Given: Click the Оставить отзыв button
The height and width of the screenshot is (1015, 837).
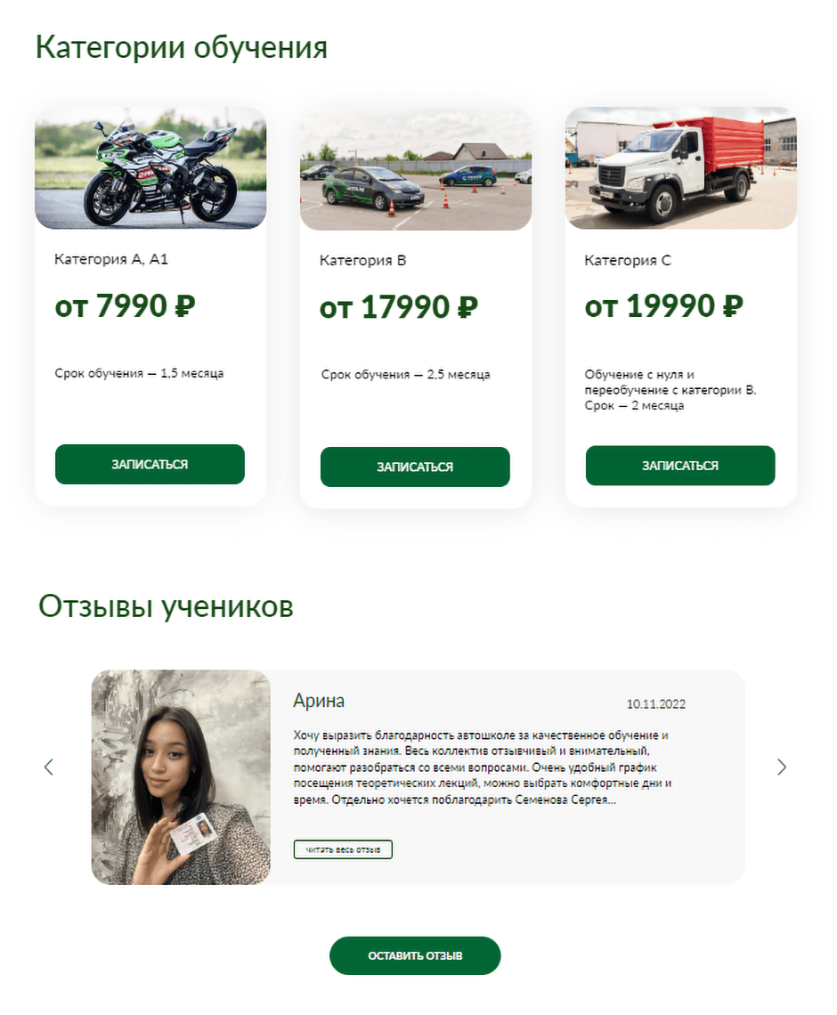Looking at the screenshot, I should (x=415, y=955).
